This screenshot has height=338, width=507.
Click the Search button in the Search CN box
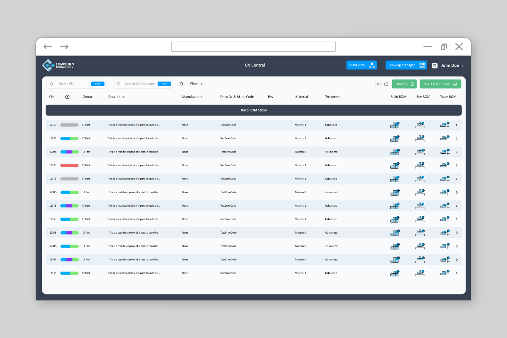click(x=98, y=84)
